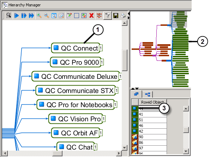Click the down triangle above the Rowid table
The image size is (210, 157).
point(137,88)
